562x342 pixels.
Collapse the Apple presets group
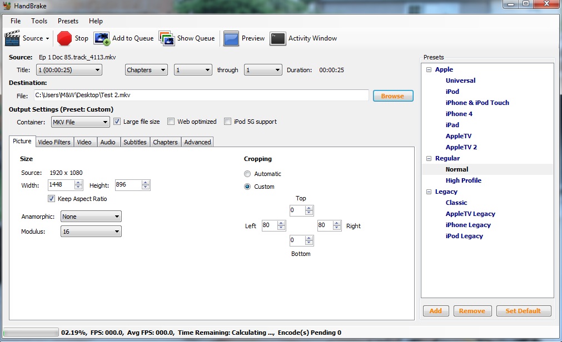tap(429, 69)
